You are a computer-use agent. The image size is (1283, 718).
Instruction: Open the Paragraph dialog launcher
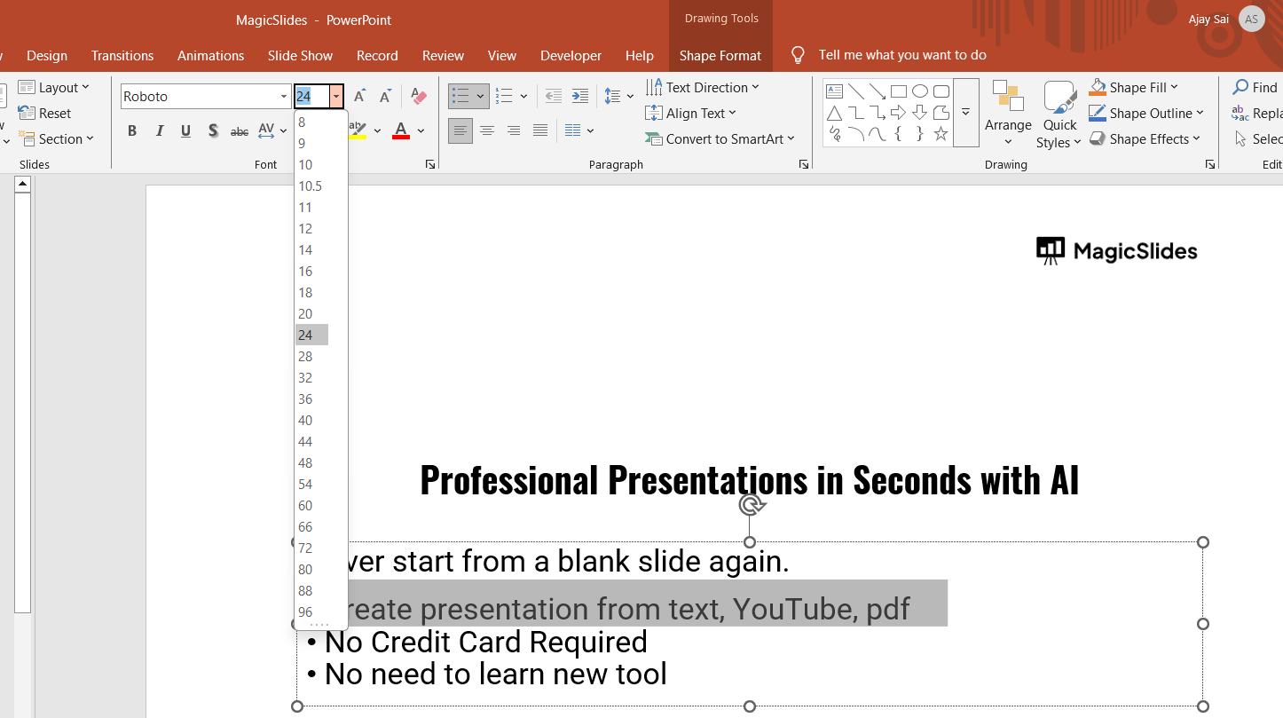click(x=804, y=164)
